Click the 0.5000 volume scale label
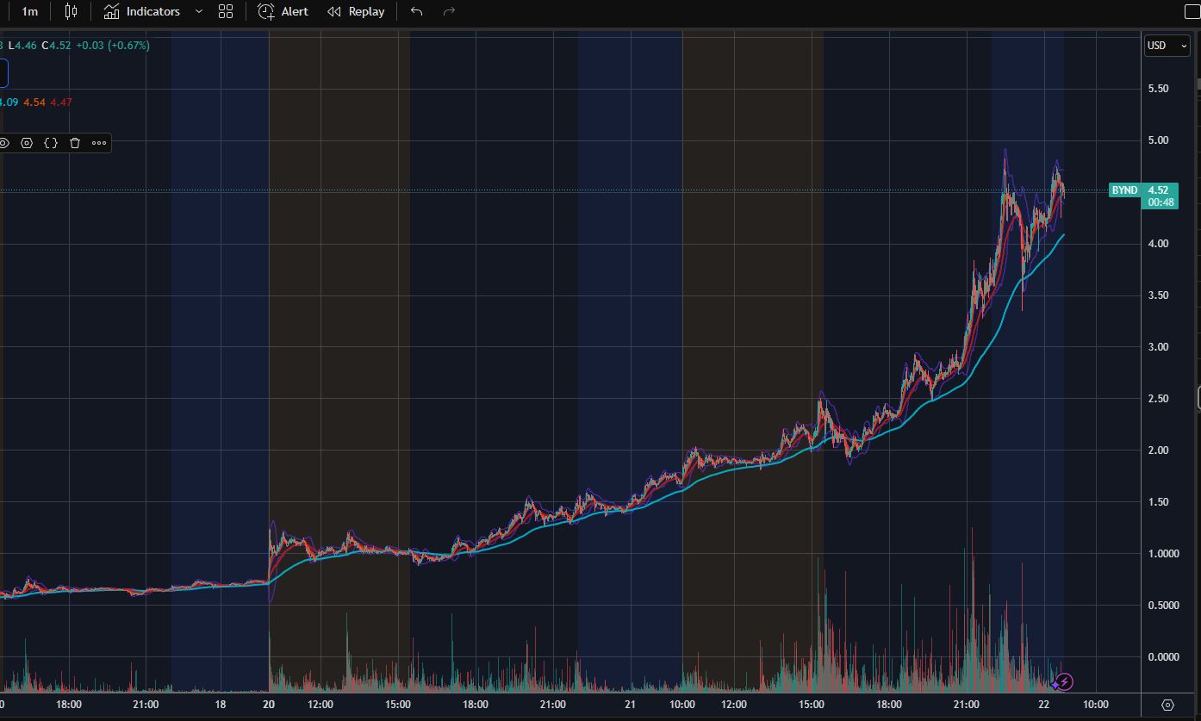The height and width of the screenshot is (721, 1201). click(1163, 606)
